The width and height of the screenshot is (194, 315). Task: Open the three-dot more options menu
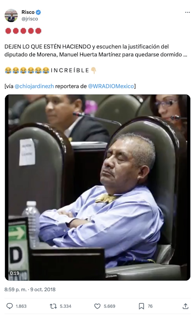coord(187,13)
